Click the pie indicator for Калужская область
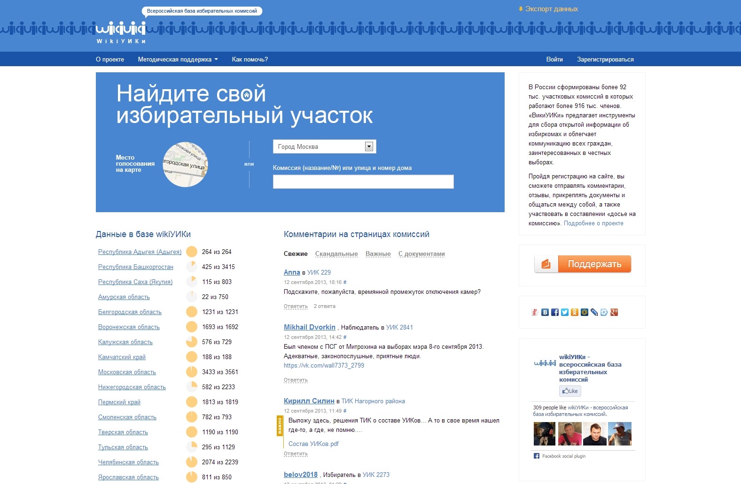The width and height of the screenshot is (741, 484). coord(192,342)
